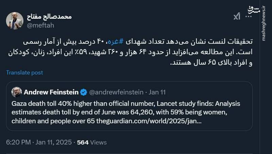272x154 pixels.
Task: Click the main Persian post text
Action: click(x=136, y=52)
